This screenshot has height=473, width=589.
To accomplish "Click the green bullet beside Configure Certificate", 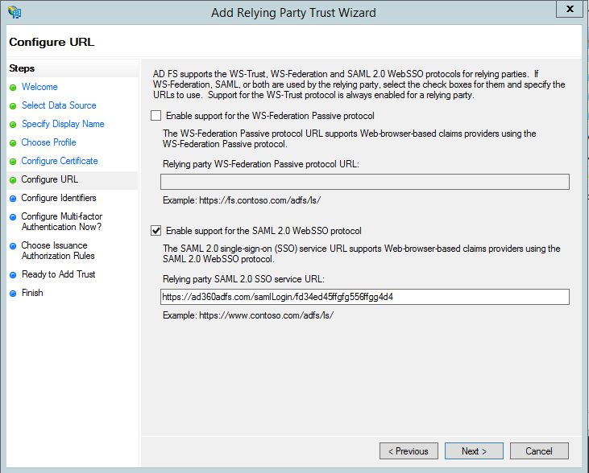I will [x=13, y=161].
